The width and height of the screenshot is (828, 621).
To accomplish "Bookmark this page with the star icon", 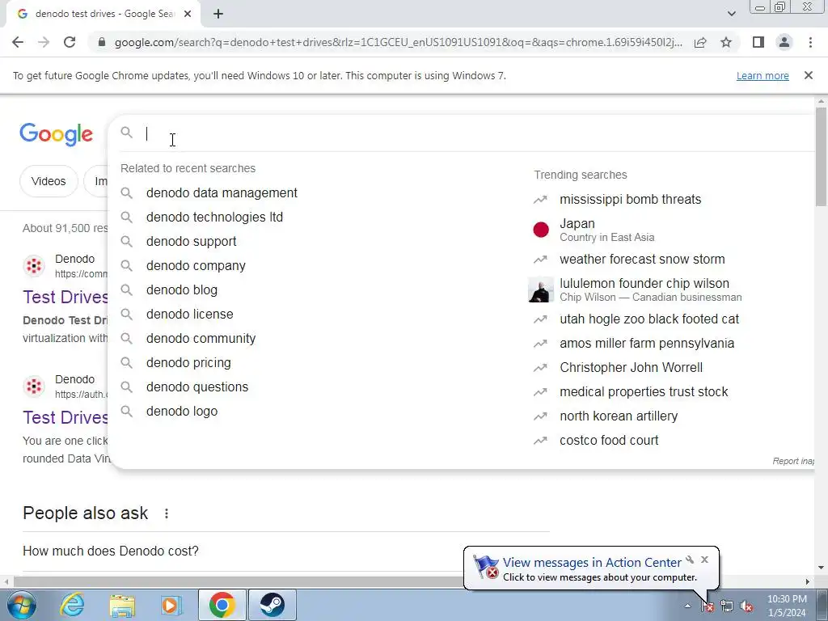I will click(x=726, y=42).
